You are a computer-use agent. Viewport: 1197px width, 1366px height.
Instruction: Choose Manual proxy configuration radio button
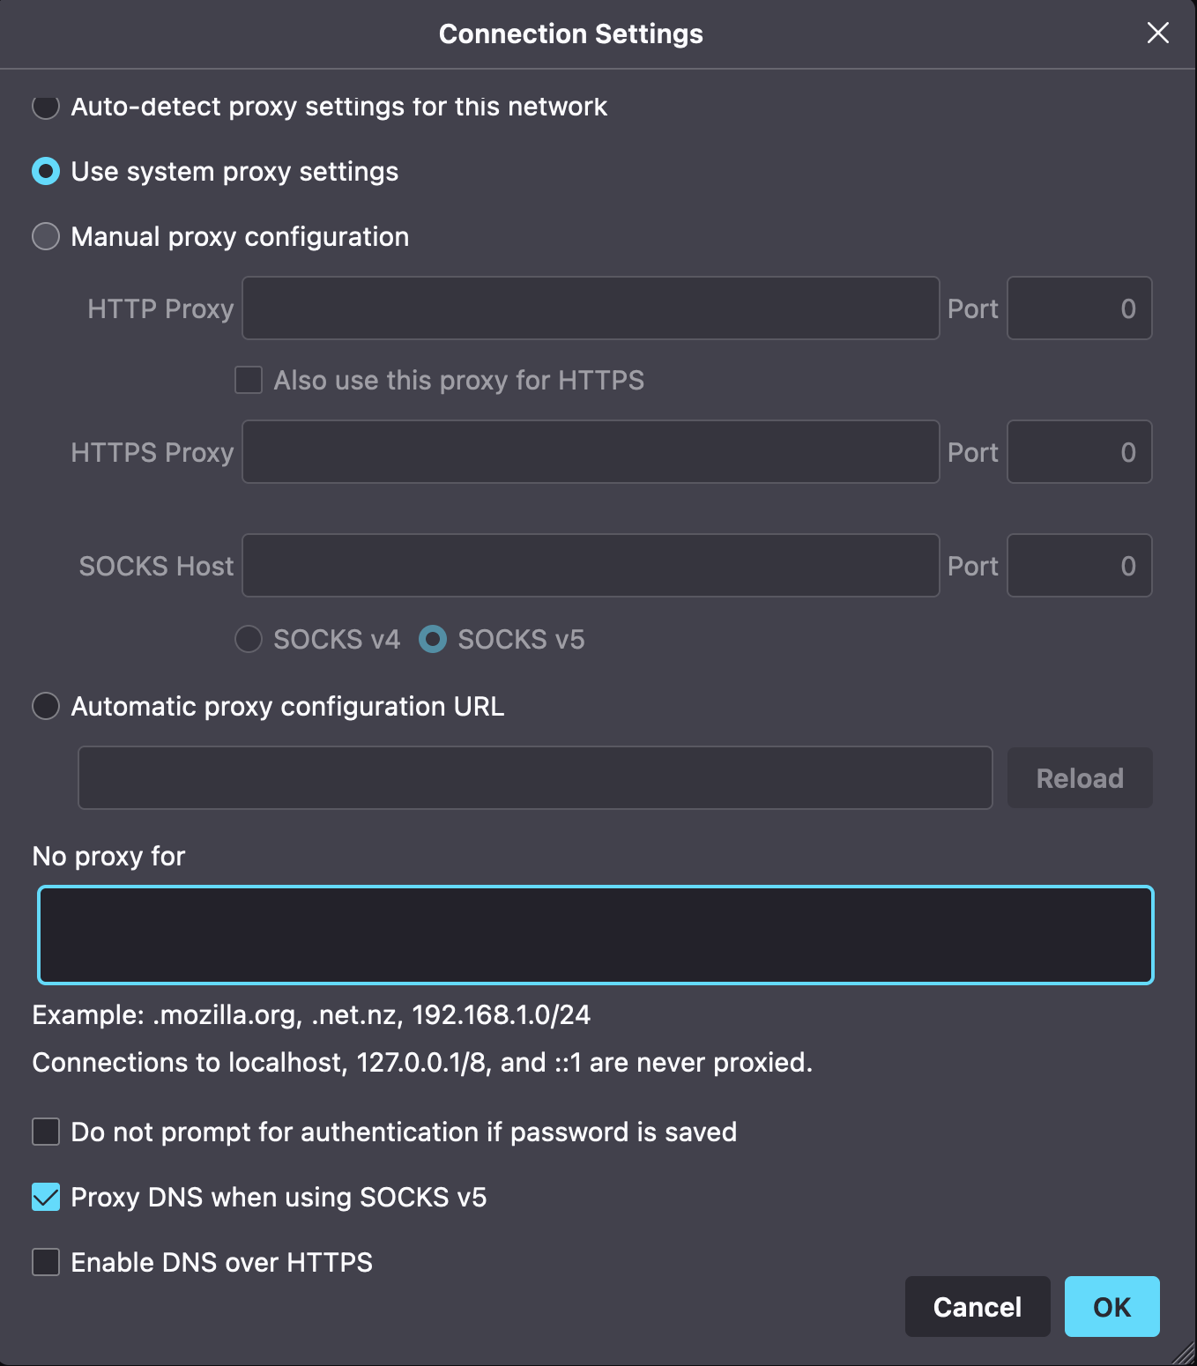46,236
